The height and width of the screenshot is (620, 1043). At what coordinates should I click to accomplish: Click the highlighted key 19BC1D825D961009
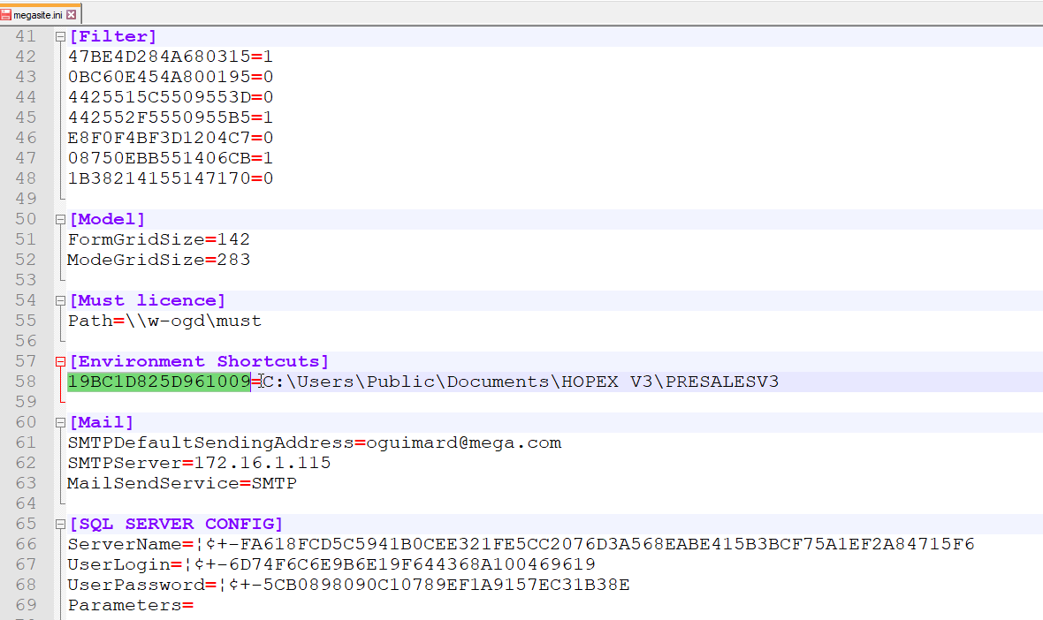pos(159,382)
